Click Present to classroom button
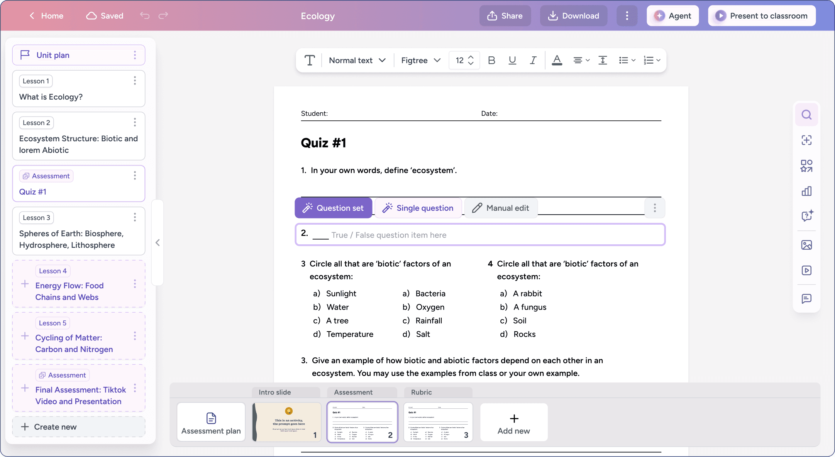835x457 pixels. click(762, 16)
